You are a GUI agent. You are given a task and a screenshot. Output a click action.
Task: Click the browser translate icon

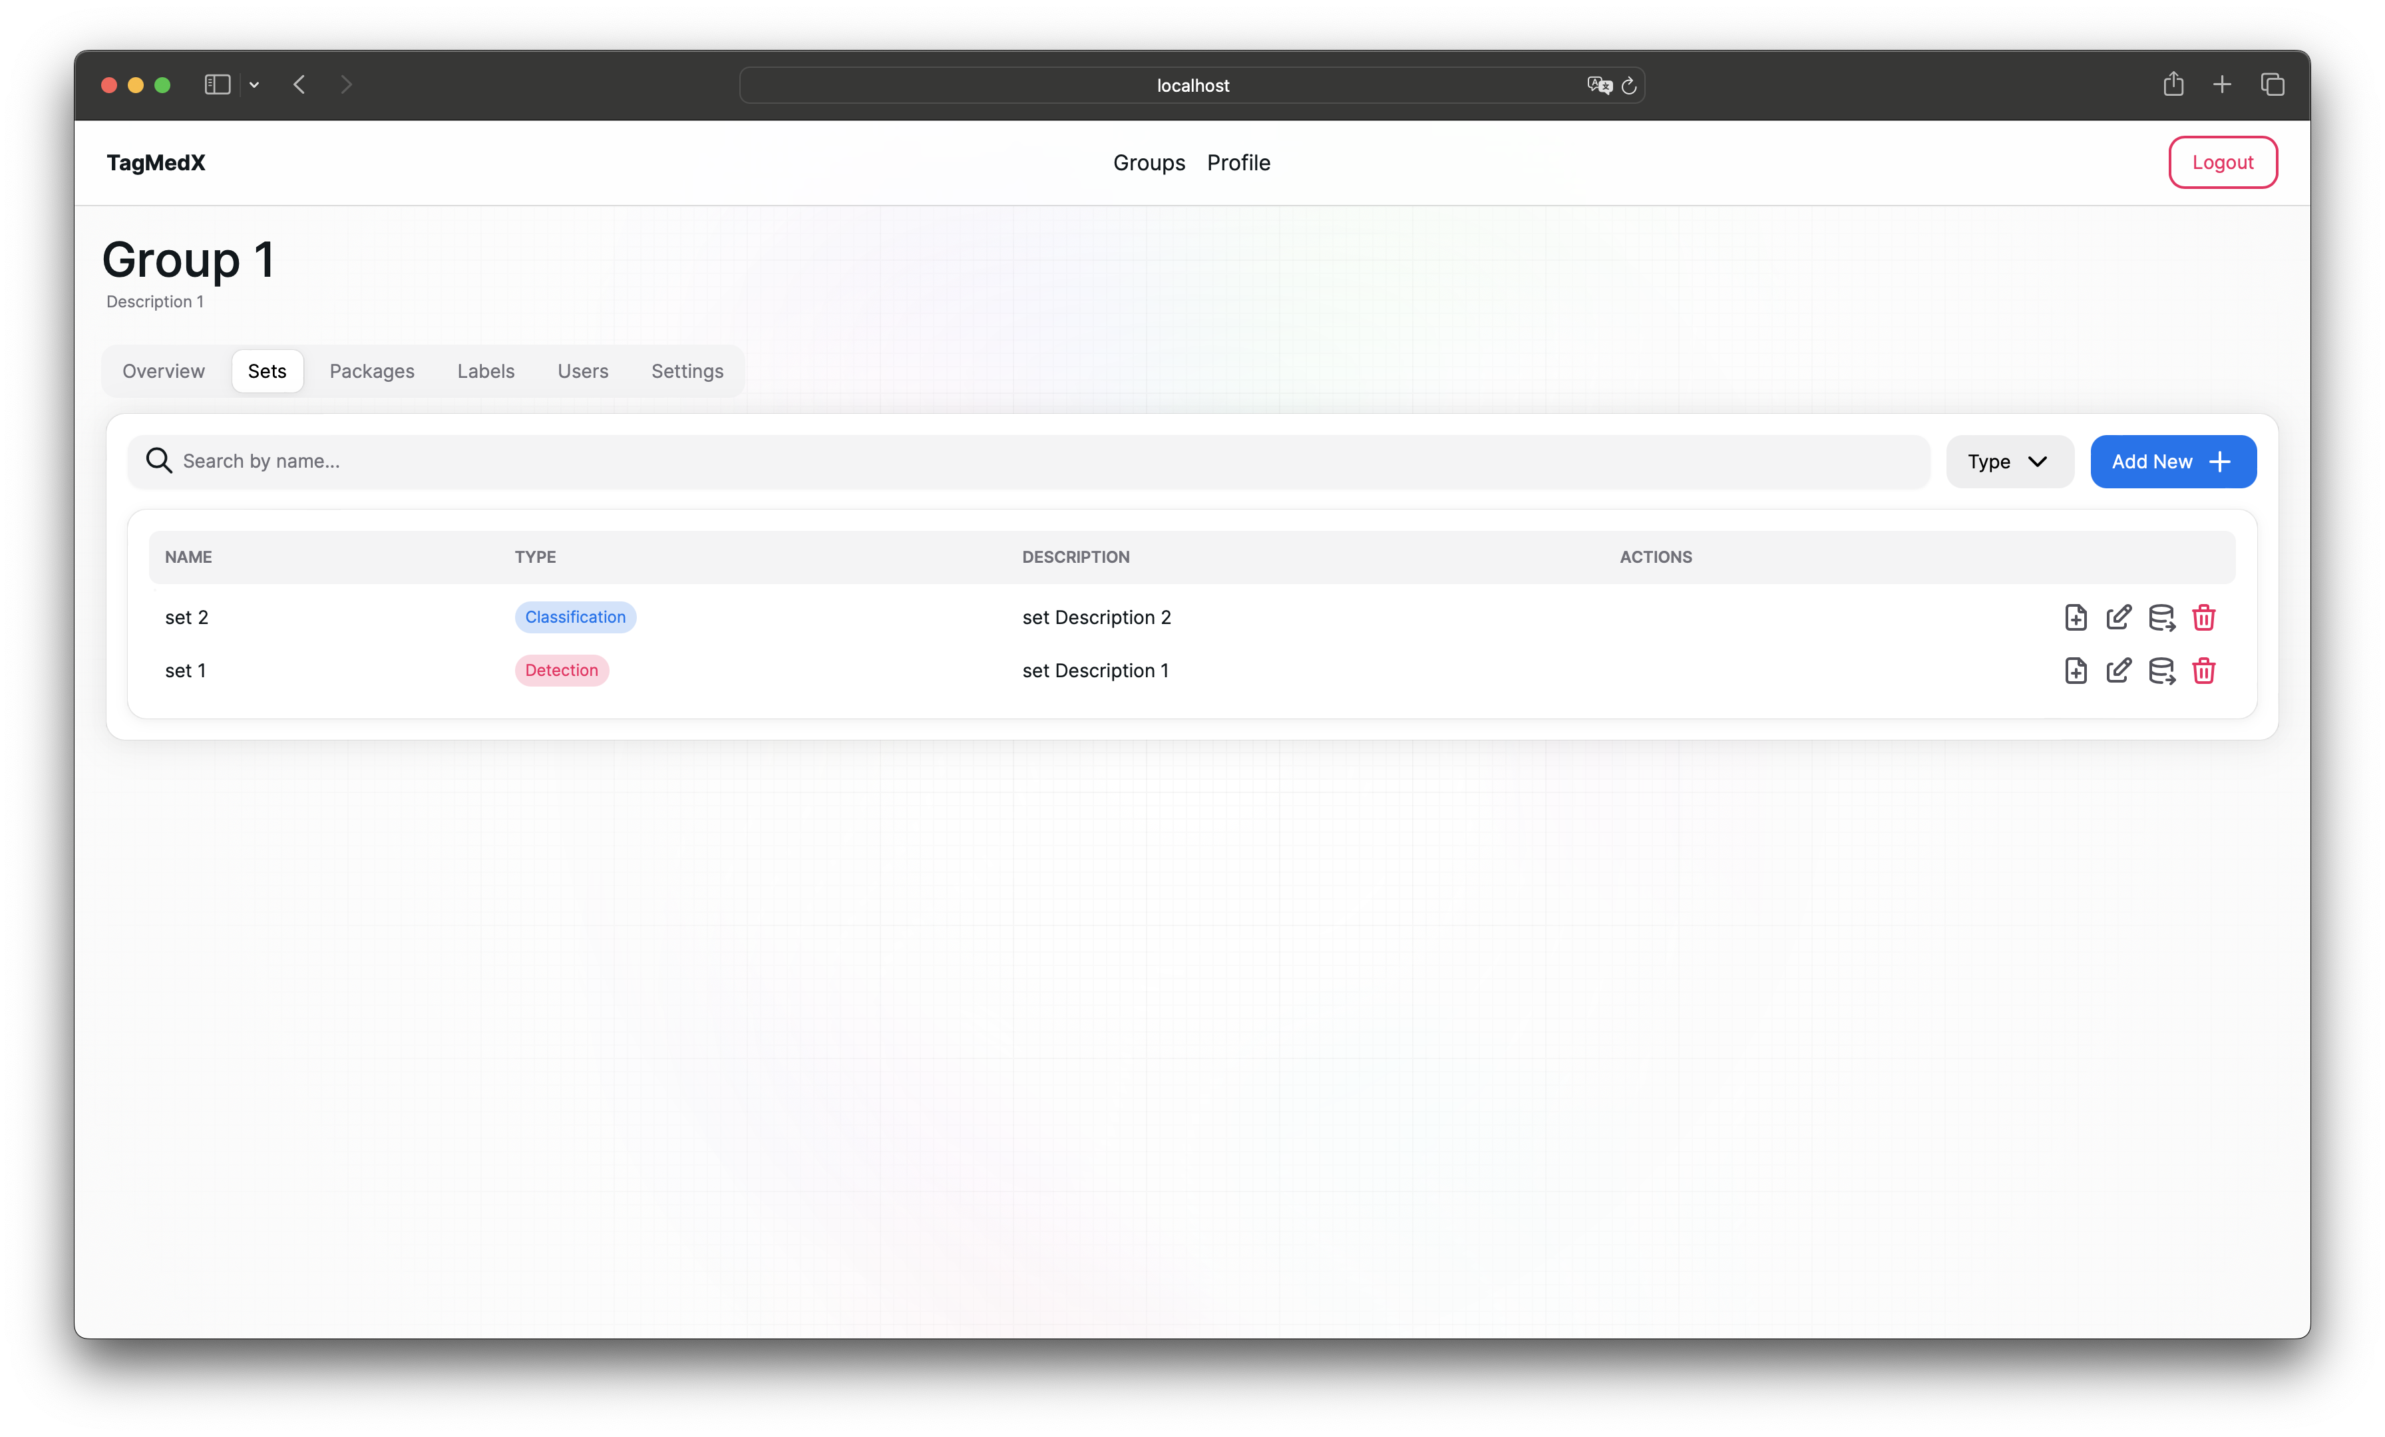1599,85
